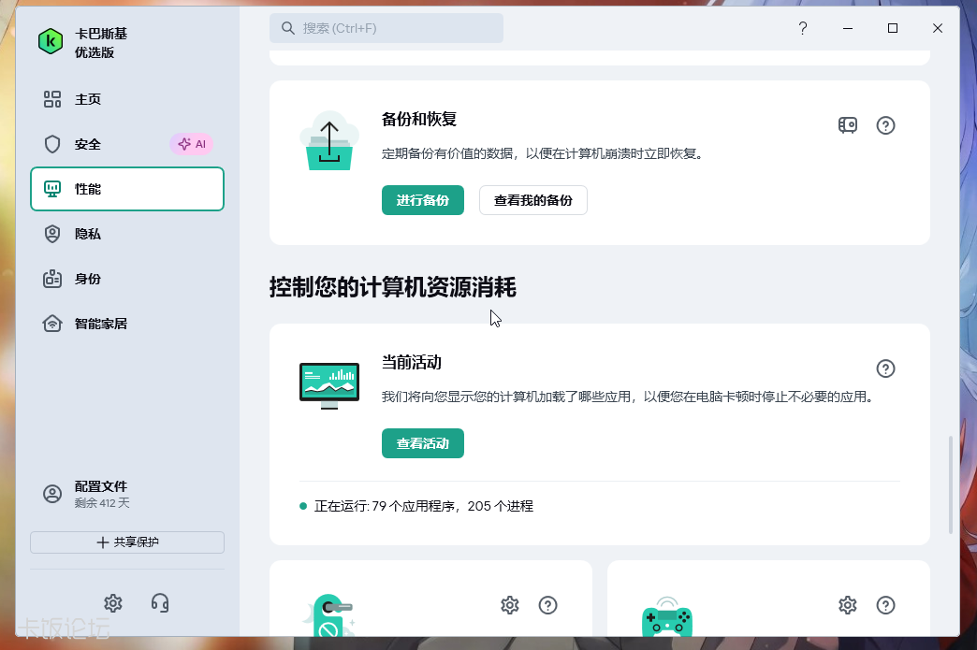Minimize the Kaspersky window
Image resolution: width=977 pixels, height=650 pixels.
pyautogui.click(x=848, y=28)
